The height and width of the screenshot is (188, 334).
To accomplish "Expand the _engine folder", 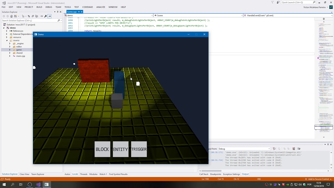I will pyautogui.click(x=10, y=44).
